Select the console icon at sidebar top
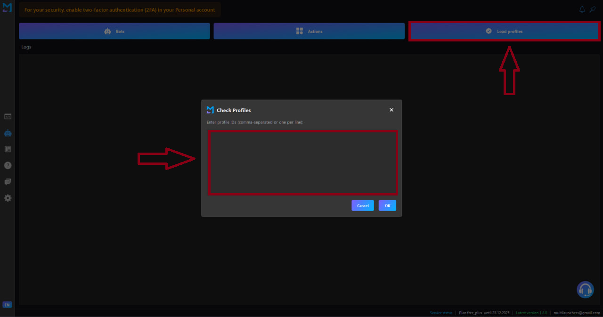Viewport: 603px width, 317px height. [8, 116]
